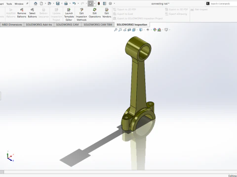Click Edit Appearance color ball icon
The height and width of the screenshot is (177, 237).
[x=155, y=29]
